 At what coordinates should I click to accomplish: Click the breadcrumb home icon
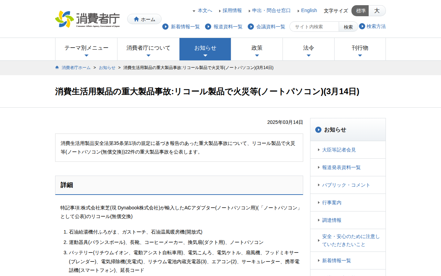(x=57, y=68)
